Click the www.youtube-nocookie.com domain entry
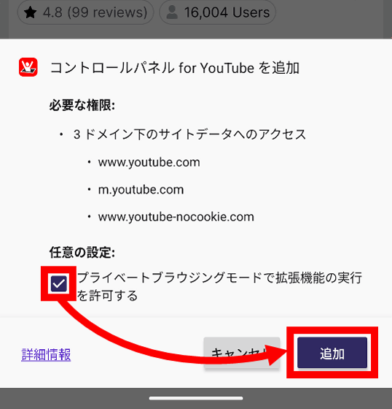Viewport: 392px width, 409px height. [176, 217]
